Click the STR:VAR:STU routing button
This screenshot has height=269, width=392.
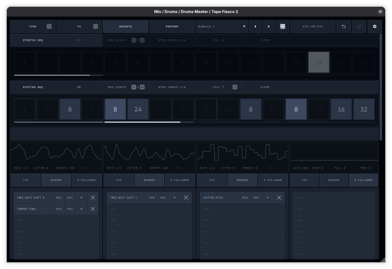point(312,26)
